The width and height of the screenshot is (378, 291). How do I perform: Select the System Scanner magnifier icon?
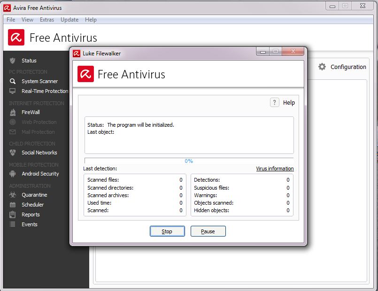(x=13, y=81)
